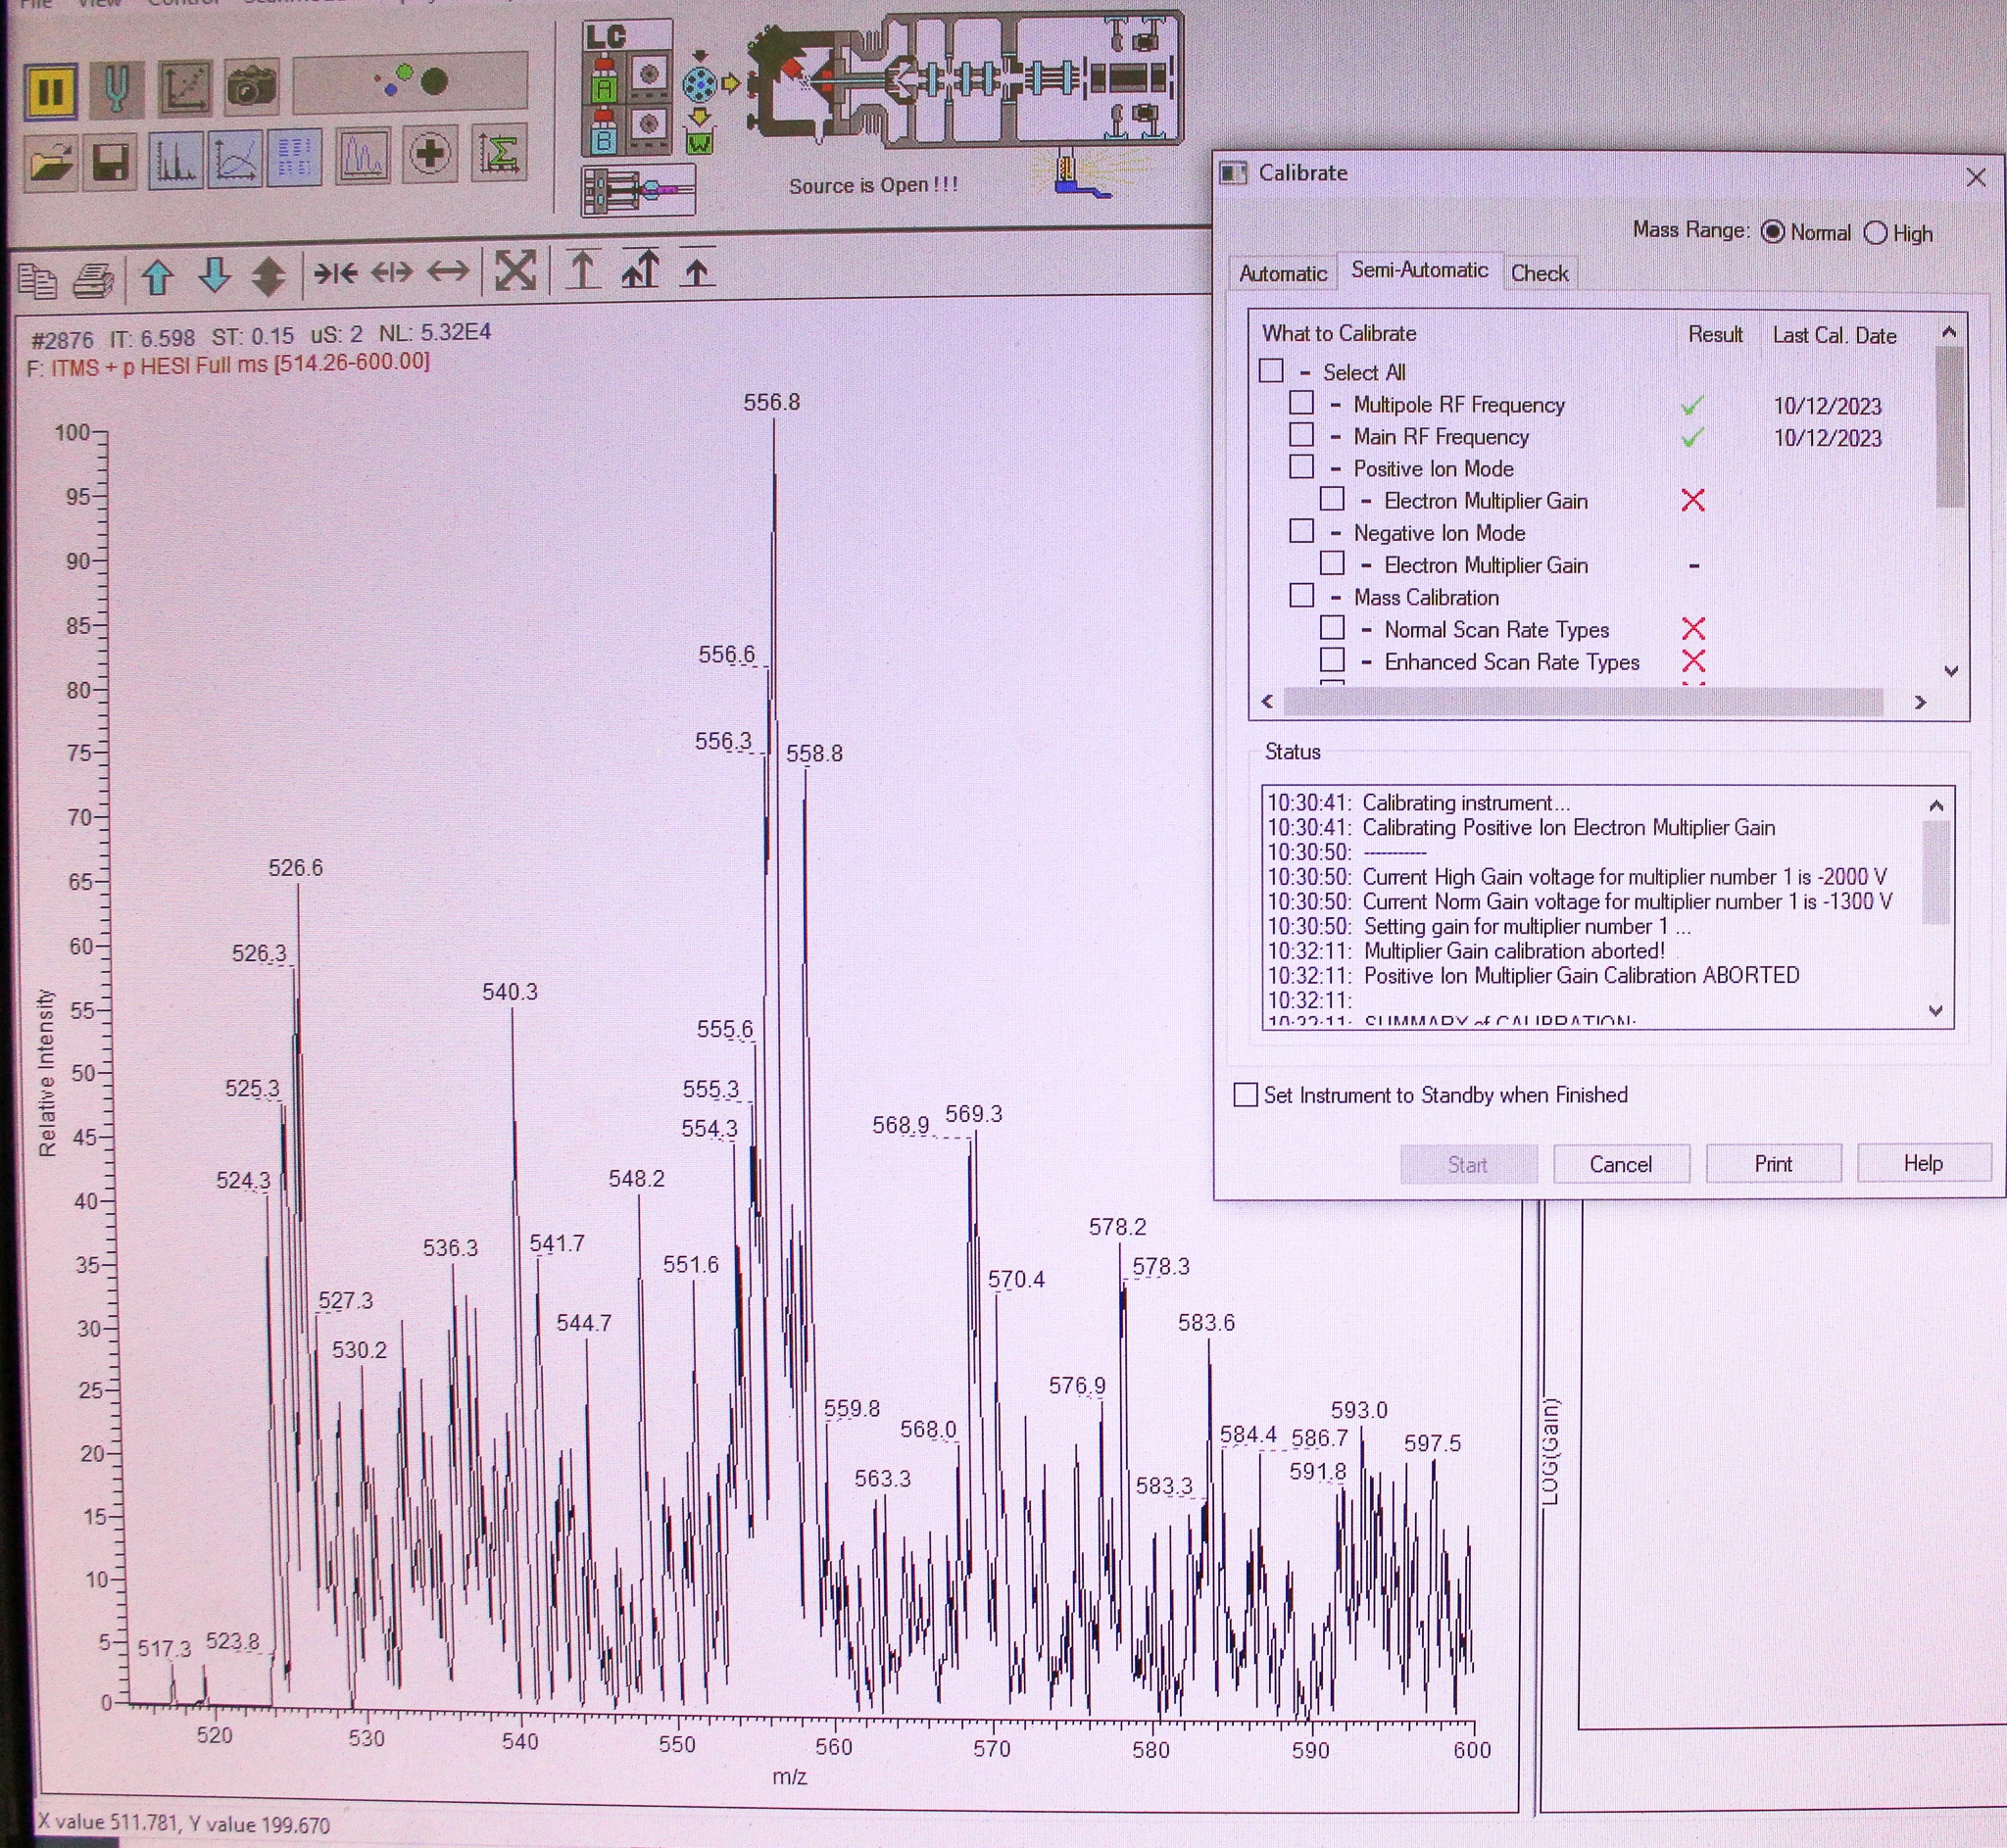Click the 'Multiplier Gain calibration aborted!' status line

click(x=1514, y=951)
